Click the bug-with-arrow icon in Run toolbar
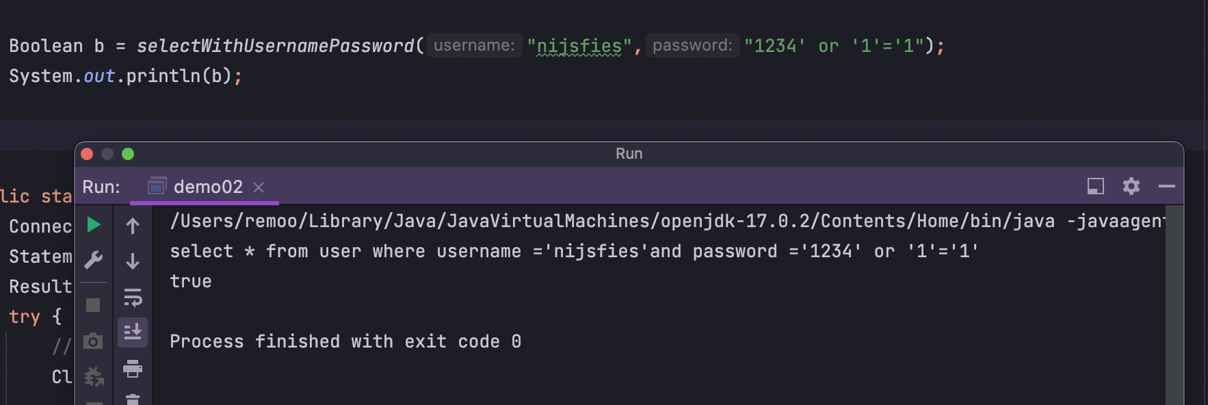 point(94,376)
